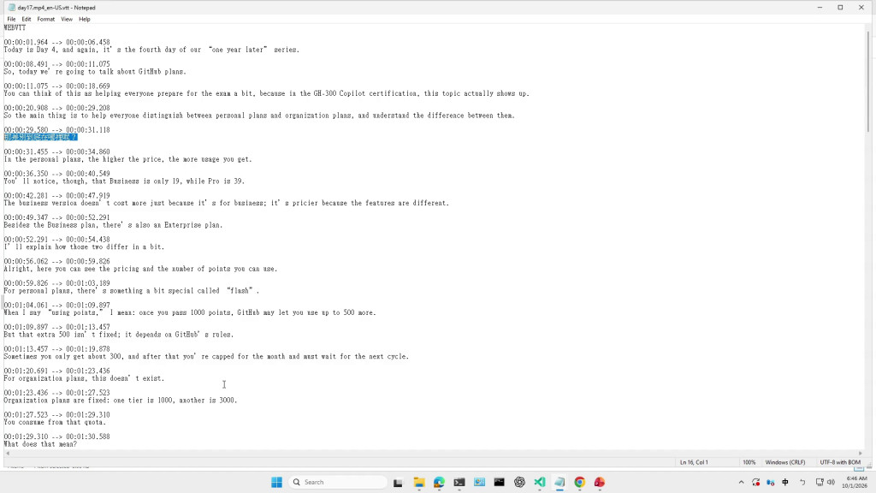Click the line 'For organization plans, this doesn't exist.'

84,378
